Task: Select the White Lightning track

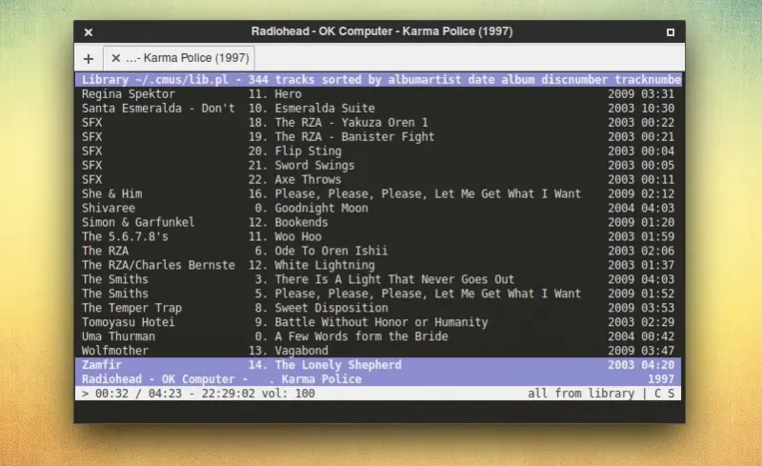Action: (x=378, y=265)
